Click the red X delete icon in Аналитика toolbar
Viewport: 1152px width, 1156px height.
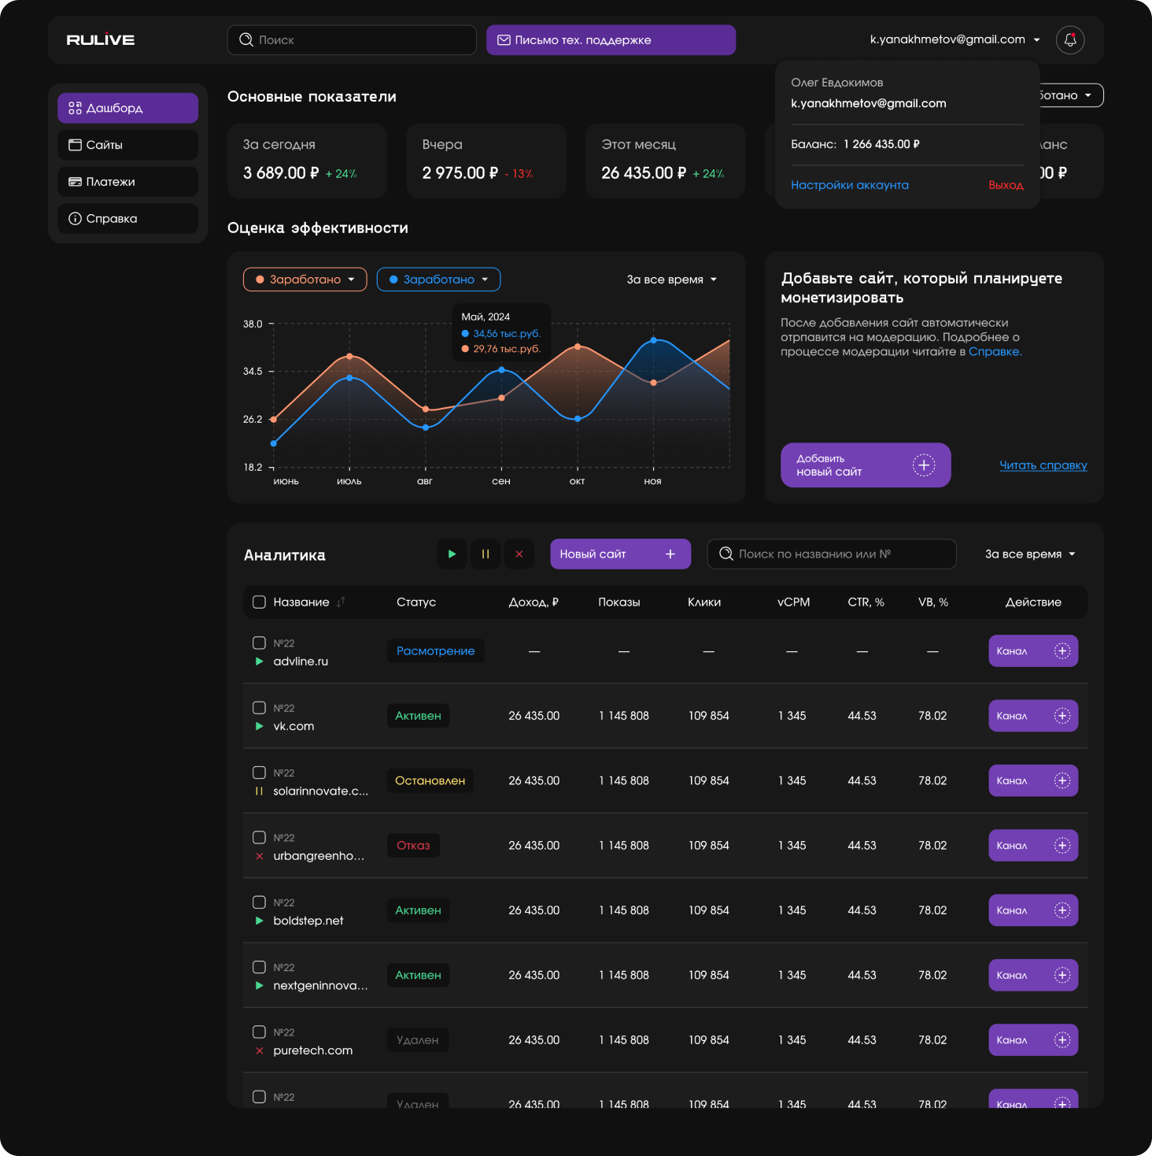coord(519,554)
